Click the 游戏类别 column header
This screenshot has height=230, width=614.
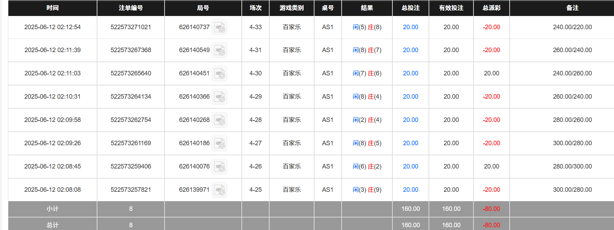[292, 8]
